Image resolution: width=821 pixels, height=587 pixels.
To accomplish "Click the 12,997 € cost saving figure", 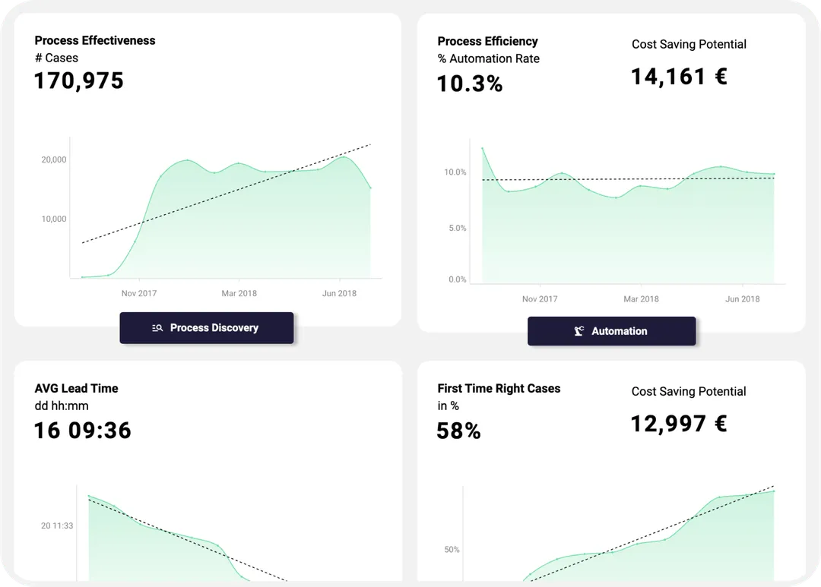I will tap(678, 424).
